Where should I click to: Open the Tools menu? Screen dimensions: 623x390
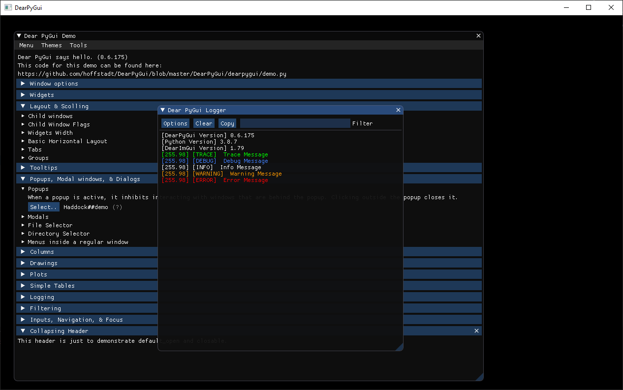point(78,45)
